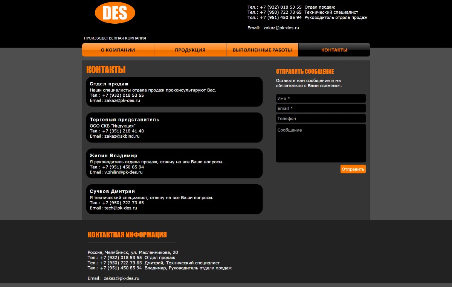The image size is (452, 287).
Task: Click zakaz@pk-des.ru in the Отдел продаж card
Action: pos(122,100)
